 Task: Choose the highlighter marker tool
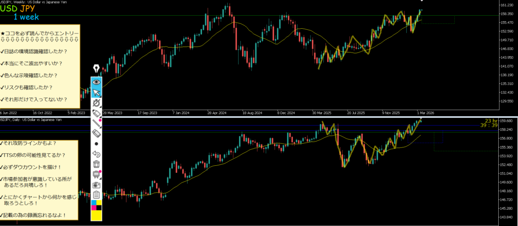(x=97, y=114)
